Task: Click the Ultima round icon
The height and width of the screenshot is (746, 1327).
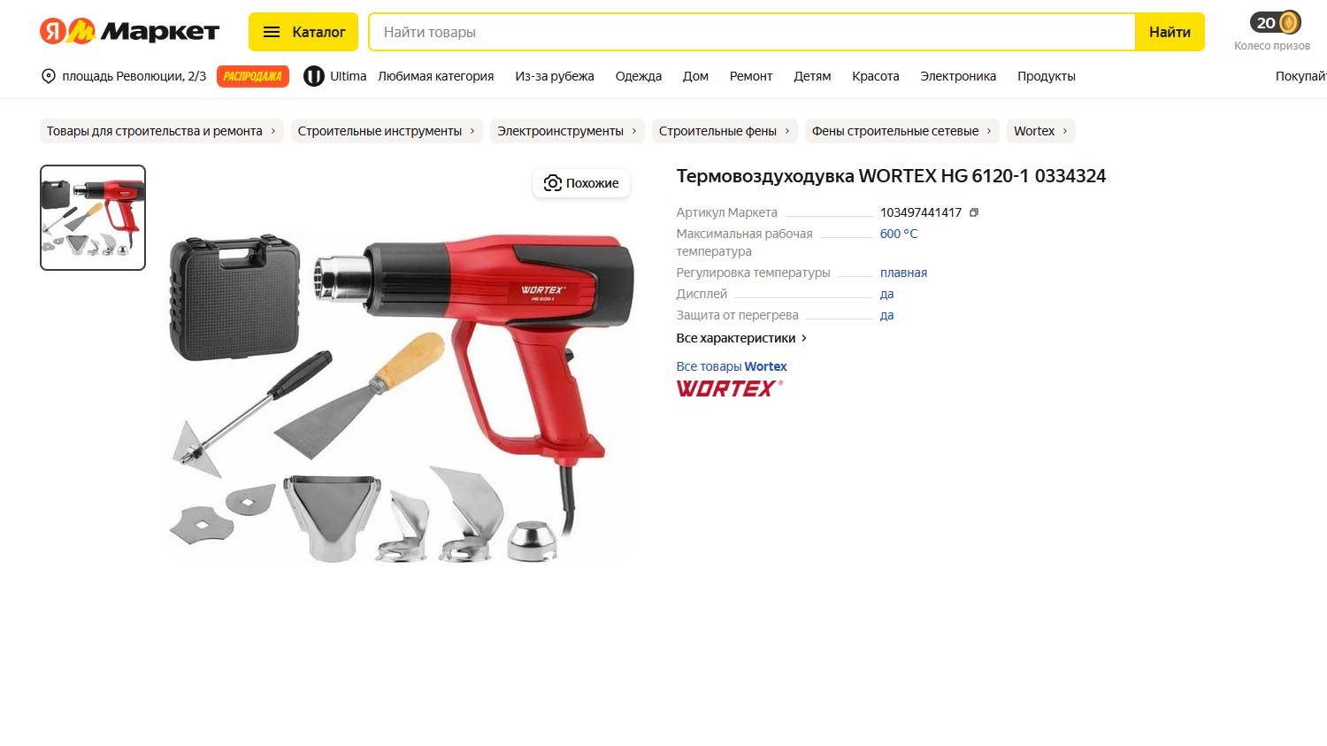Action: (314, 76)
